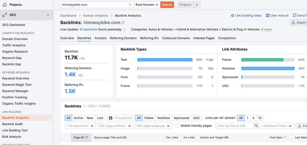Switch to the Referring Domains tab

click(x=123, y=38)
